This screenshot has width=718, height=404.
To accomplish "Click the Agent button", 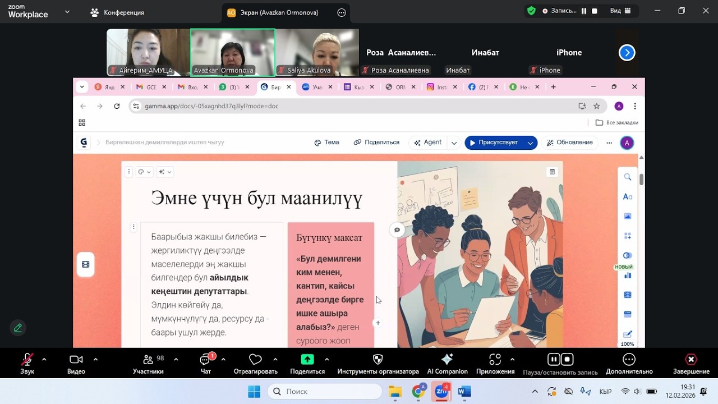I will point(427,143).
